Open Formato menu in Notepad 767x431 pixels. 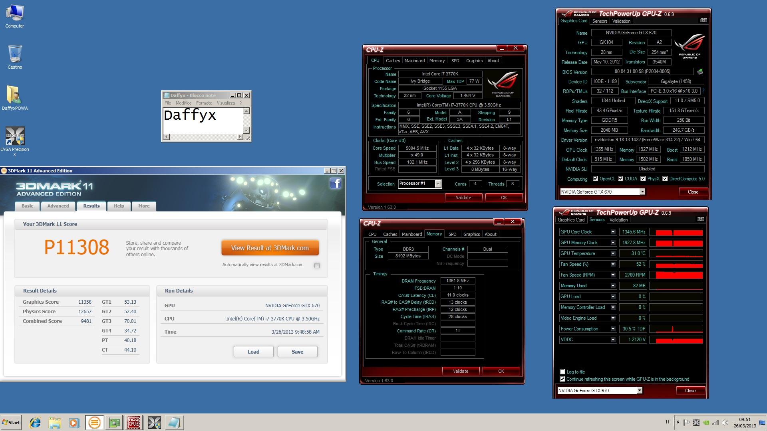pyautogui.click(x=204, y=103)
